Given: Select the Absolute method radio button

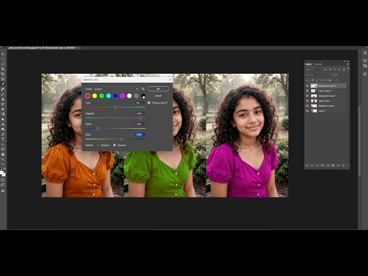Looking at the screenshot, I should [114, 145].
